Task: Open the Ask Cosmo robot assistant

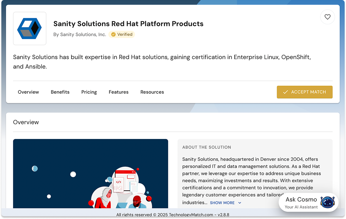Action: pyautogui.click(x=308, y=203)
